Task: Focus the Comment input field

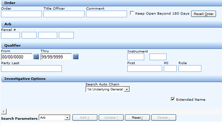Action: [106, 14]
